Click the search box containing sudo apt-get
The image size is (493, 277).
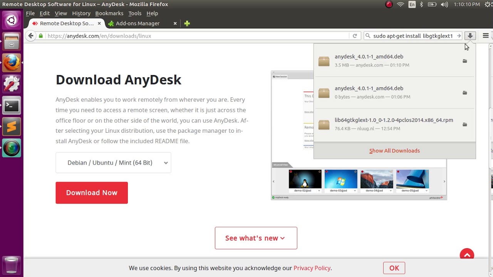pos(413,36)
